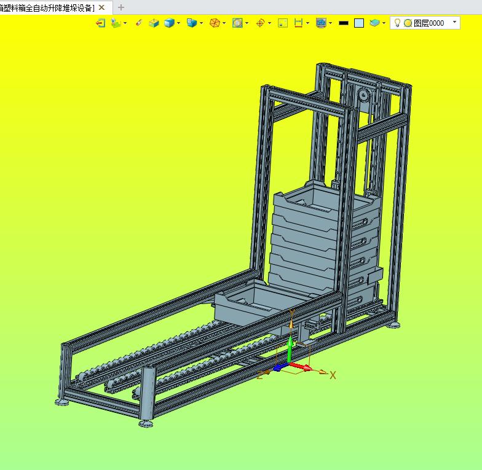Open the shaded display mode dropdown arrow
The height and width of the screenshot is (470, 482).
(178, 23)
